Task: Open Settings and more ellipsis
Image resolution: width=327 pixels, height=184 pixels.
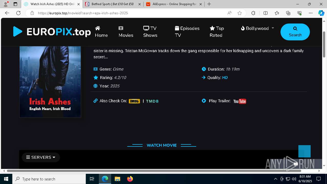Action: [x=311, y=13]
